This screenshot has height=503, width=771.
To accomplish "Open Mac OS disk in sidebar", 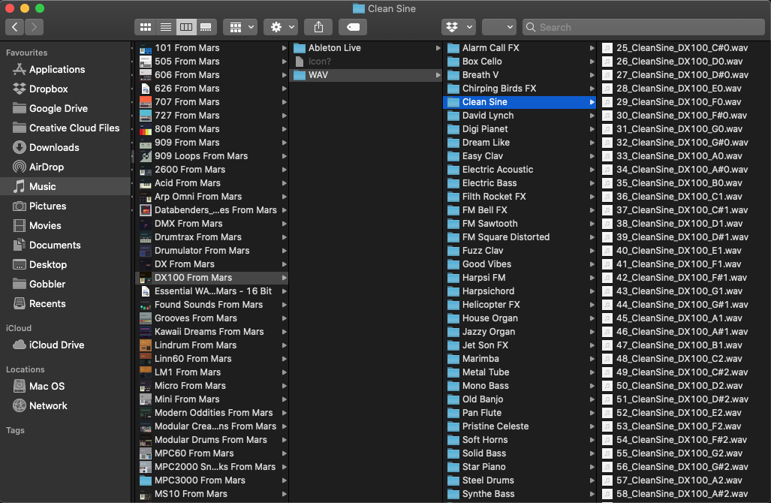I will coord(66,387).
